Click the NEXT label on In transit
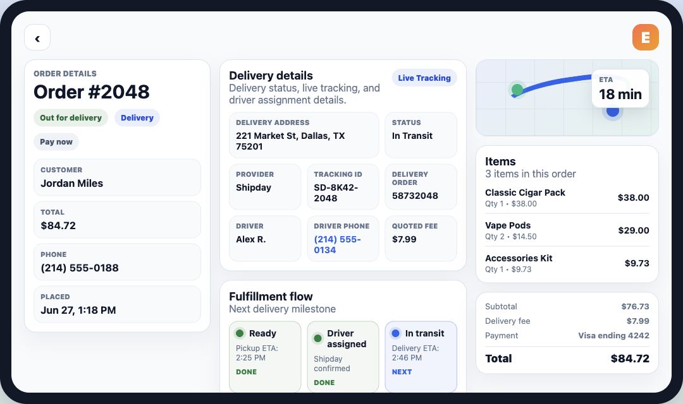The width and height of the screenshot is (683, 404). [402, 372]
